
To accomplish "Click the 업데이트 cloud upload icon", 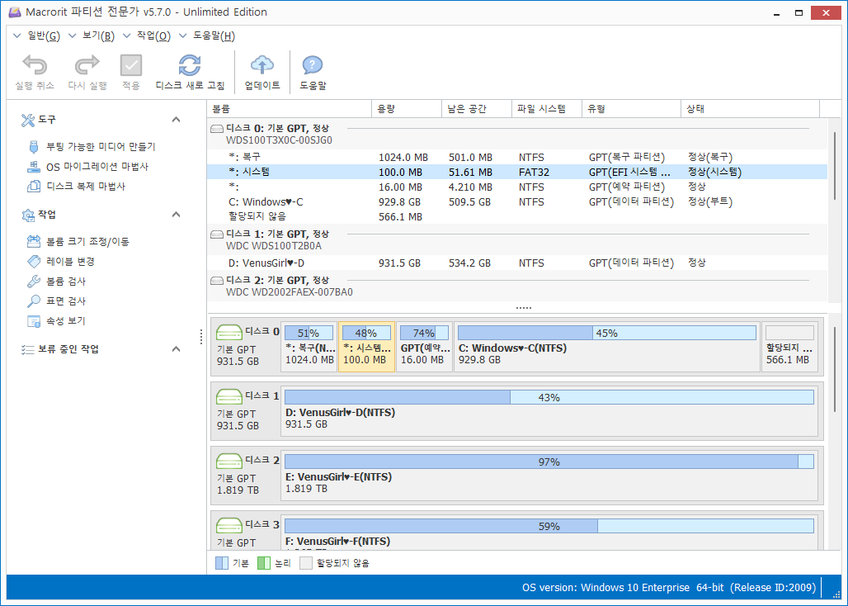I will (262, 66).
